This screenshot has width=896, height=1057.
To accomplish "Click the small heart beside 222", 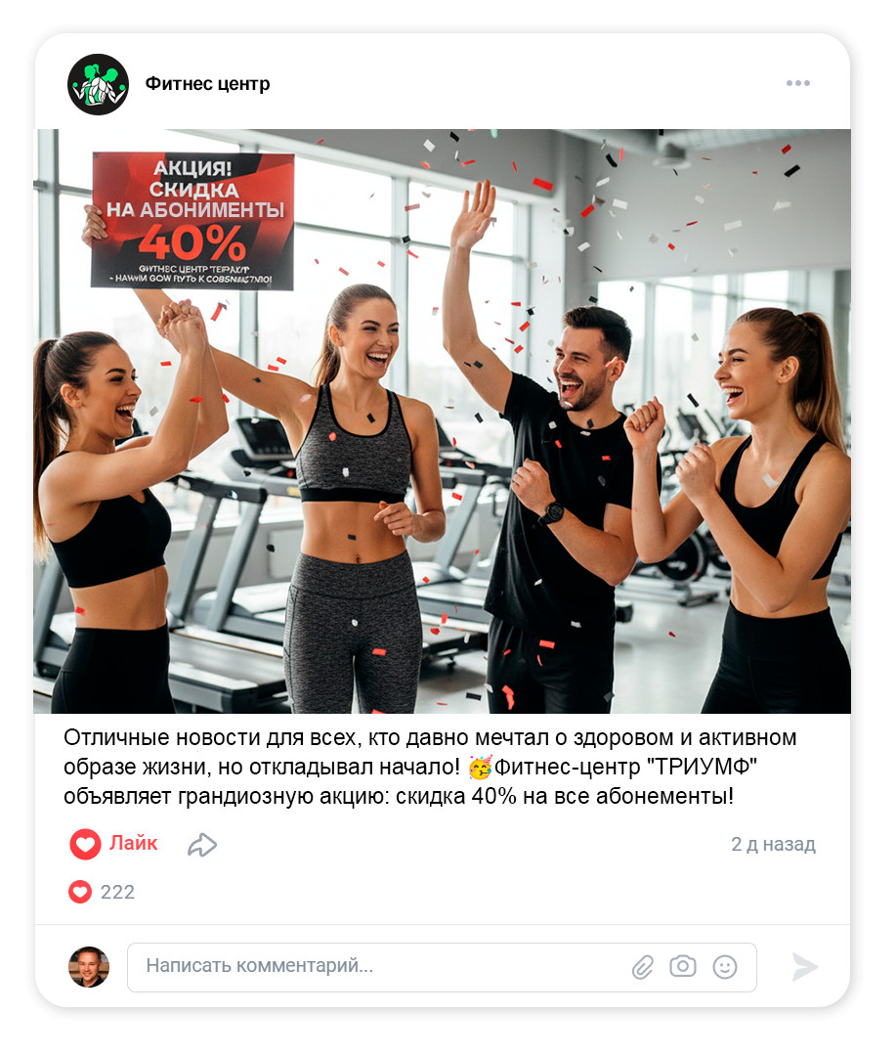I will click(x=79, y=892).
